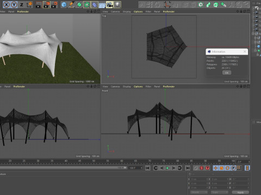Open the coordinate mode dropdown left of Scale

(199, 192)
